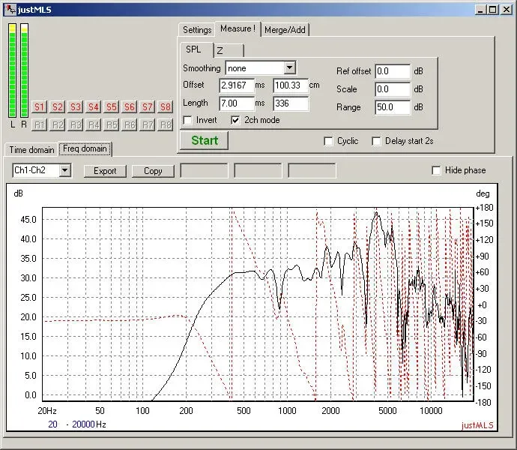
Task: Click the Export button
Action: pos(105,171)
